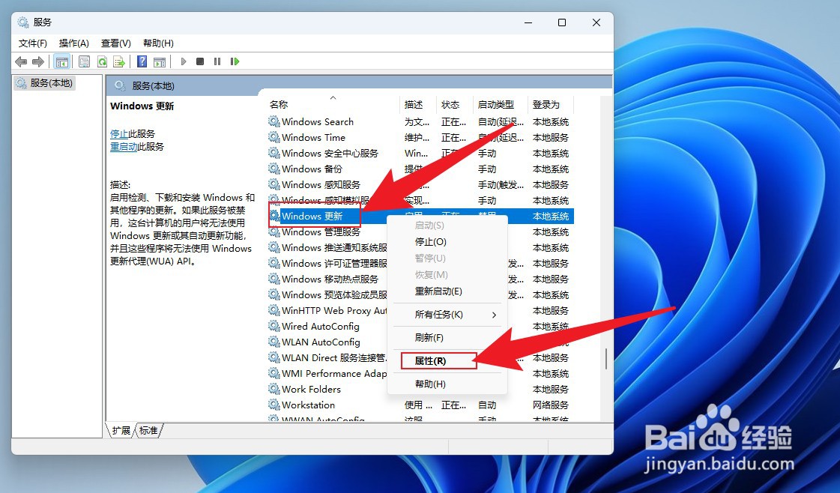
Task: Select the Windows 许可证管理器服务 row
Action: coord(420,263)
